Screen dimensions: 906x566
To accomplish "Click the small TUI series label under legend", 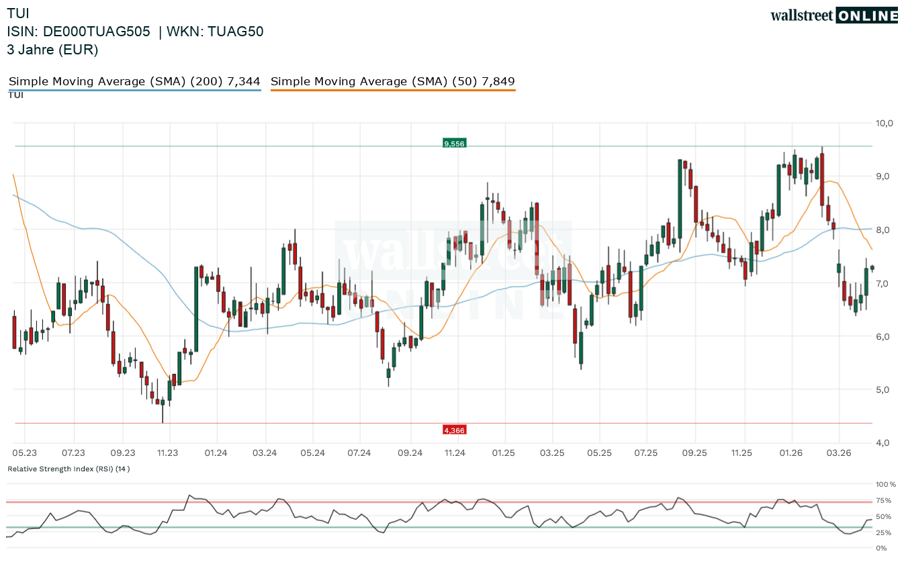I will point(15,95).
